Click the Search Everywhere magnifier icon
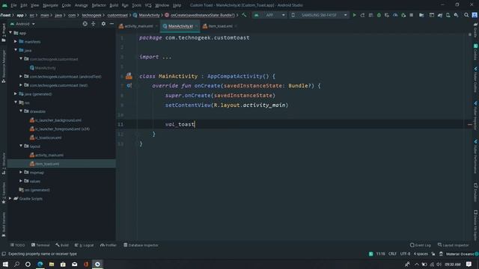This screenshot has width=479, height=269. [466, 15]
